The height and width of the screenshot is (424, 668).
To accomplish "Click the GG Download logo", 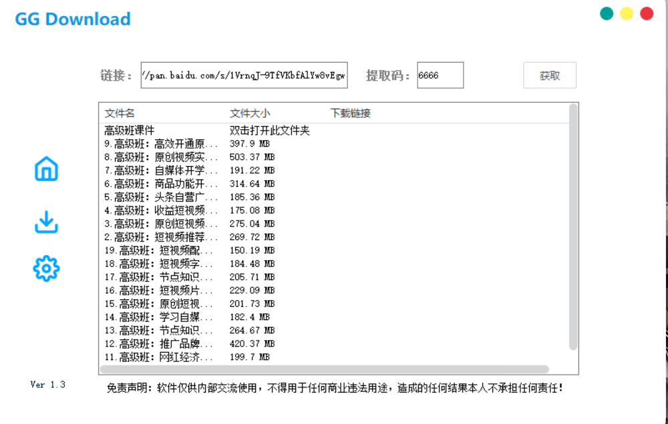I will 72,19.
